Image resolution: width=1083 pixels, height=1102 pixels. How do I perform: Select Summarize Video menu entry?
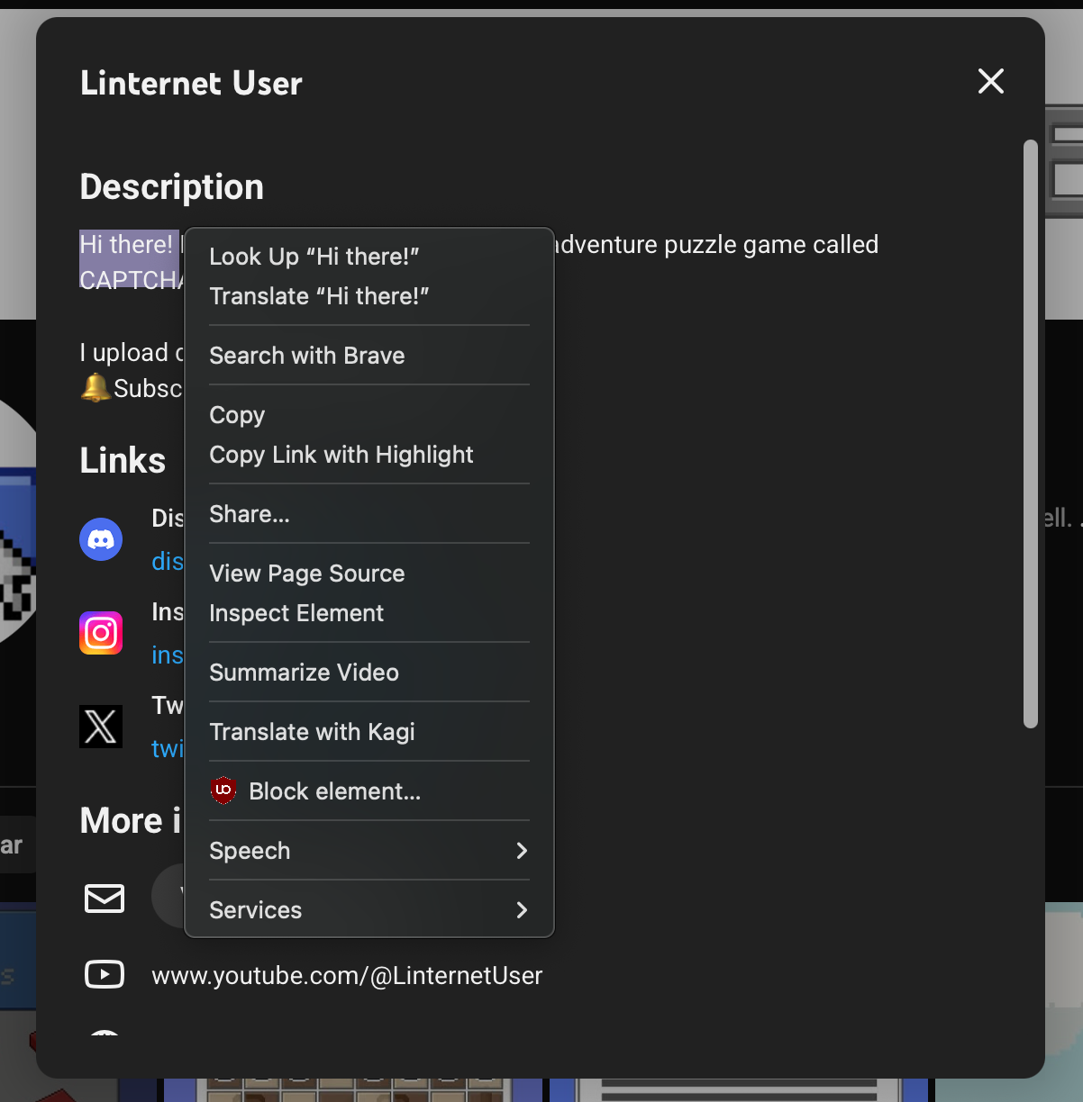(304, 673)
